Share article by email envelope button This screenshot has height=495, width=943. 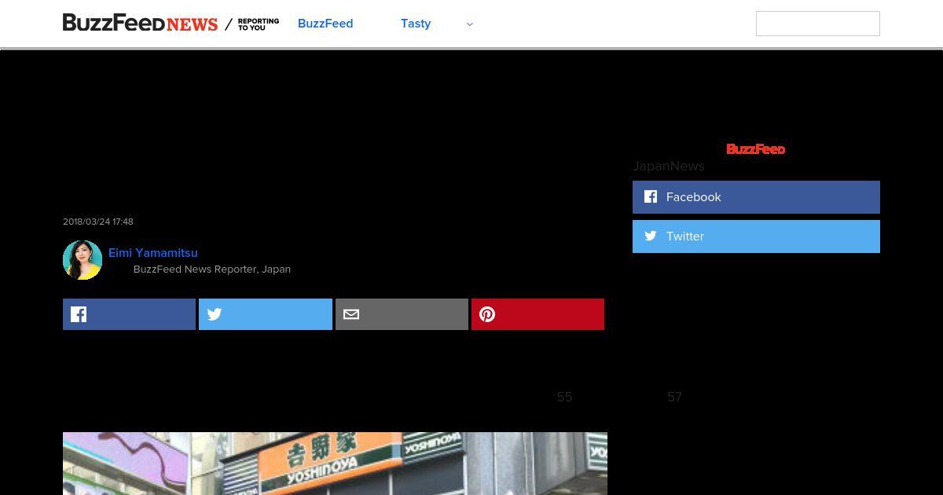point(402,314)
